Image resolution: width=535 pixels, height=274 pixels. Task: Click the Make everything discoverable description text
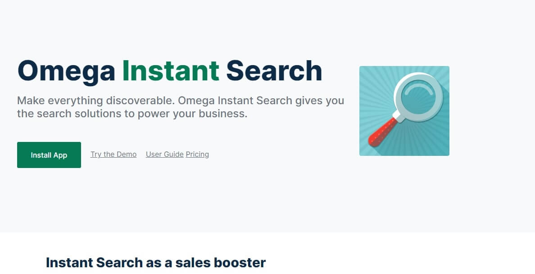click(180, 107)
